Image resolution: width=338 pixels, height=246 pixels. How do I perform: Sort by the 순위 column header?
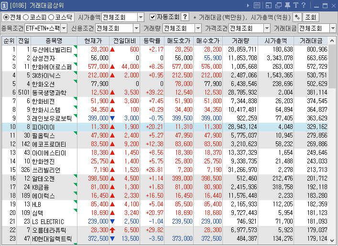pos(9,41)
